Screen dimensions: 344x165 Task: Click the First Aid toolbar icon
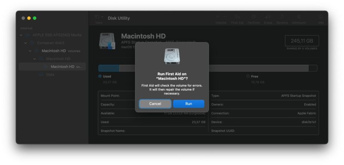pyautogui.click(x=237, y=17)
